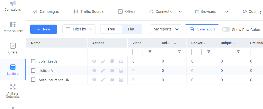This screenshot has height=109, width=263.
Task: Focus the Unique visits filter input box
Action: pyautogui.click(x=167, y=52)
